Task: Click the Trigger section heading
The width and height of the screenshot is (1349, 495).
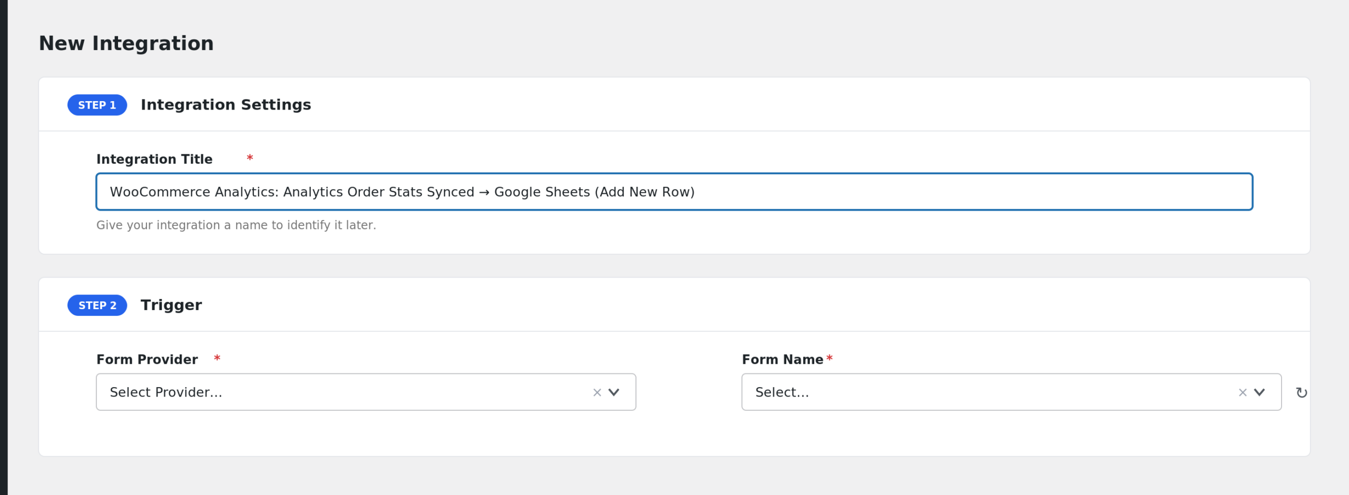Action: click(x=171, y=305)
